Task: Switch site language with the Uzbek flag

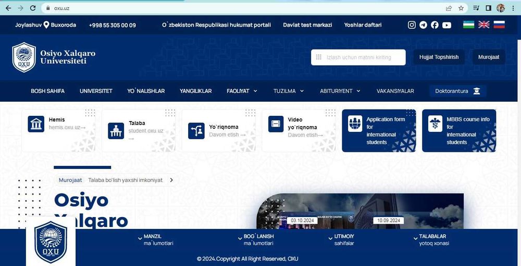Action: point(468,25)
